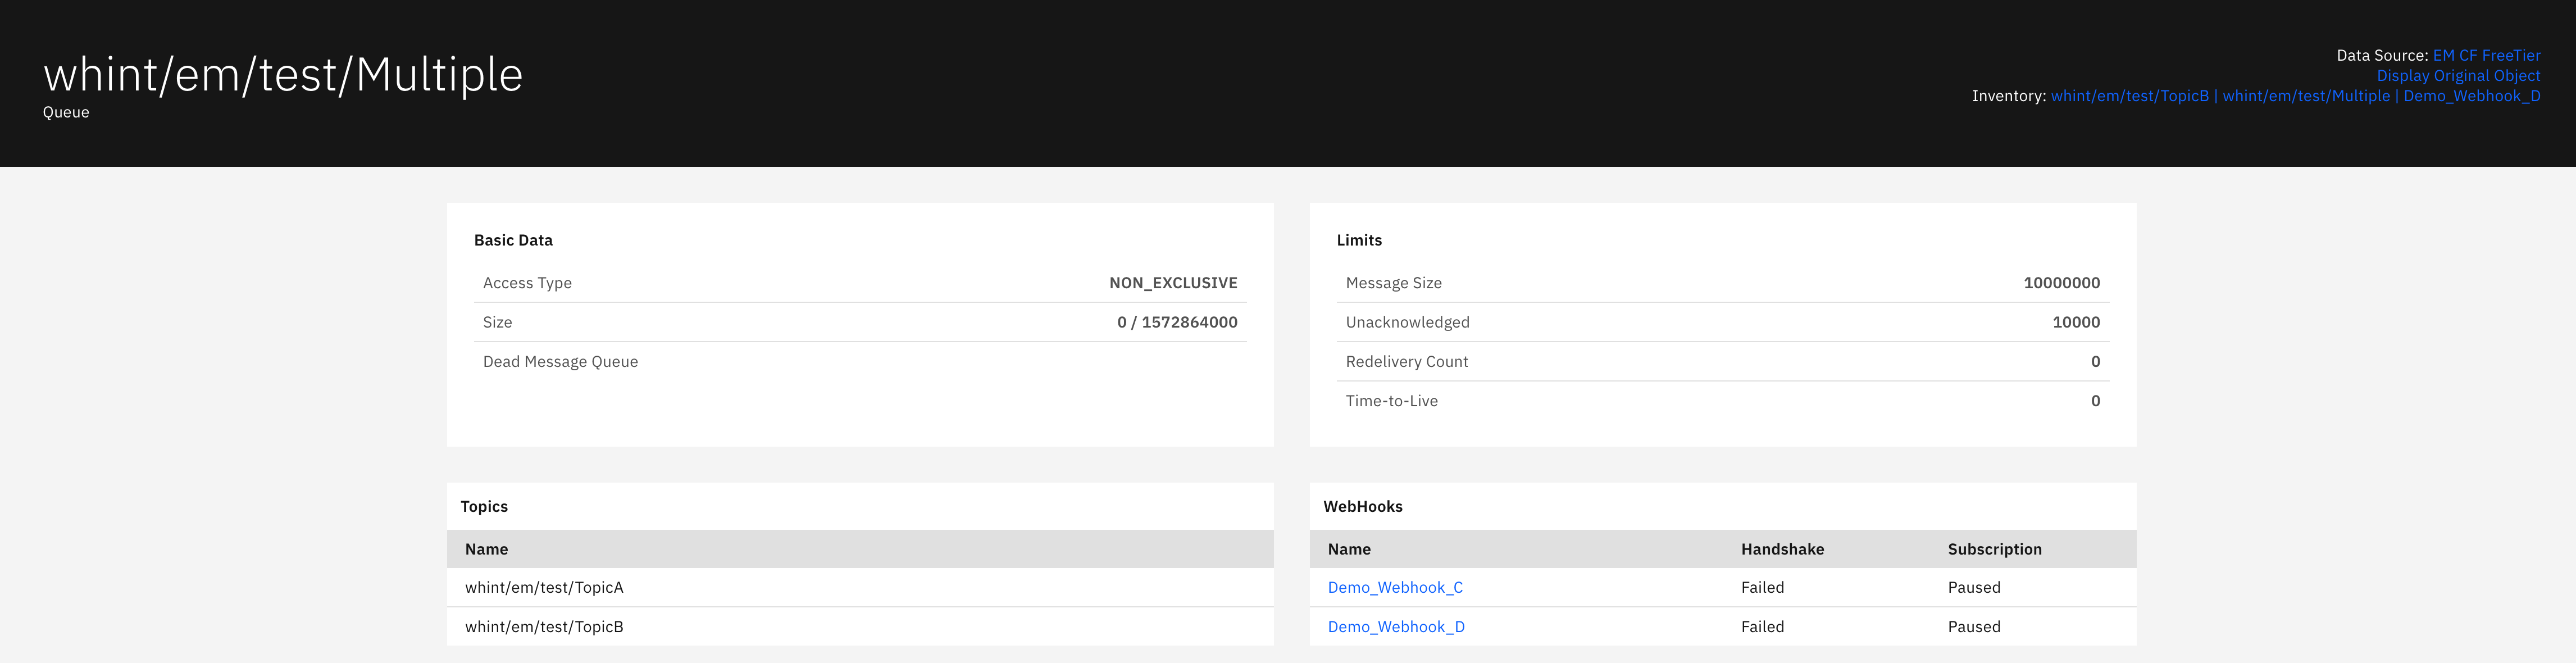The height and width of the screenshot is (663, 2576).
Task: Open Demo_Webhook_D in the WebHooks table
Action: (1395, 627)
